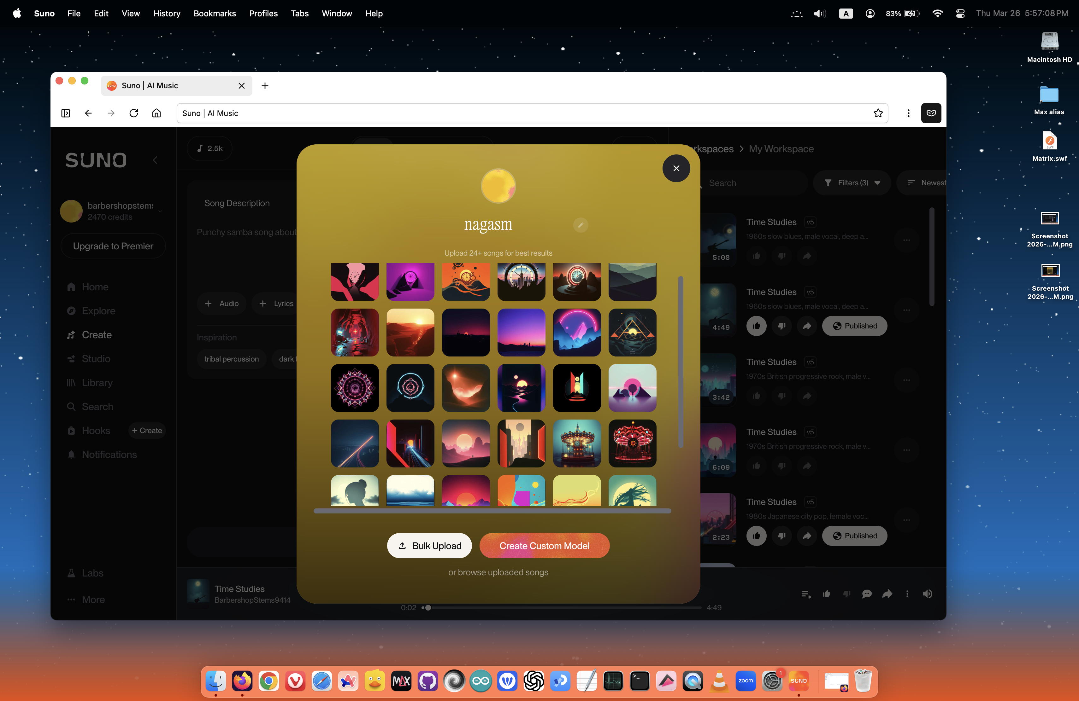Bookmark the page with star icon
1079x701 pixels.
pyautogui.click(x=878, y=113)
